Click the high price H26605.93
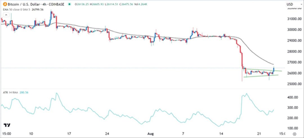Viewport: 304px width, 138px height. (97, 4)
